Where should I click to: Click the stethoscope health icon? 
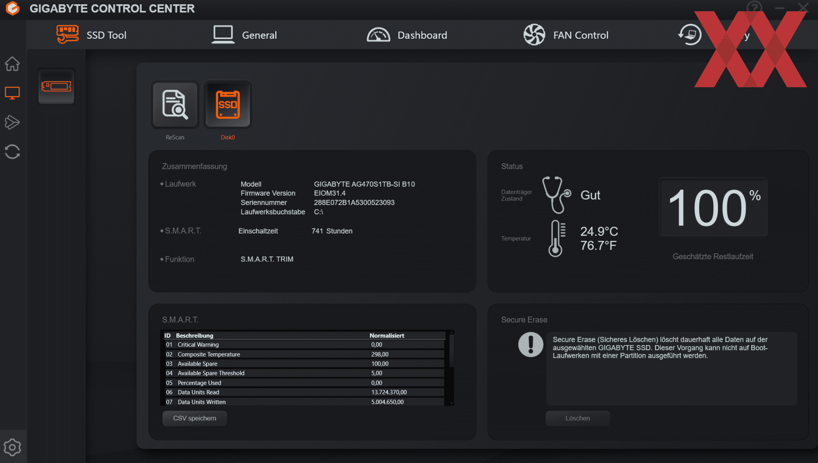coord(556,195)
